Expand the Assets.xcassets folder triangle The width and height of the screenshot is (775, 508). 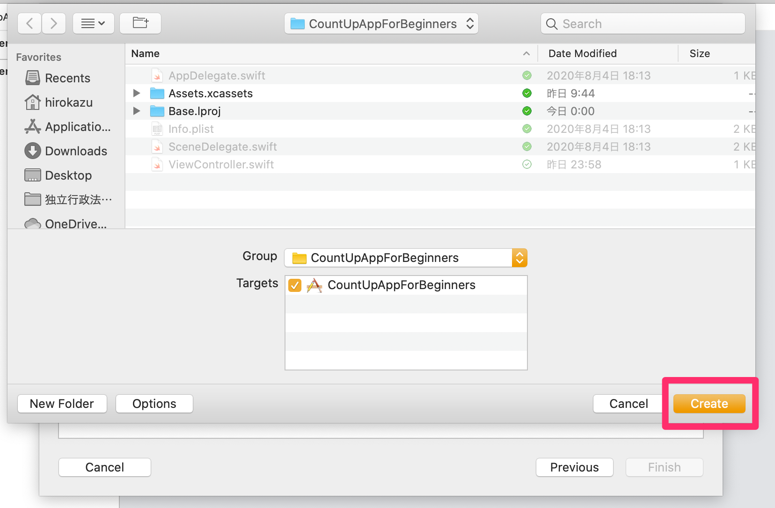tap(137, 93)
